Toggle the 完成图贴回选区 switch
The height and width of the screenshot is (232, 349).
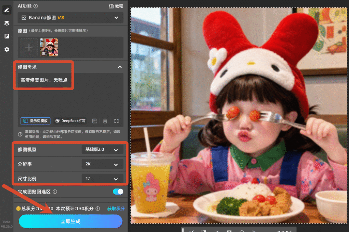click(x=118, y=192)
